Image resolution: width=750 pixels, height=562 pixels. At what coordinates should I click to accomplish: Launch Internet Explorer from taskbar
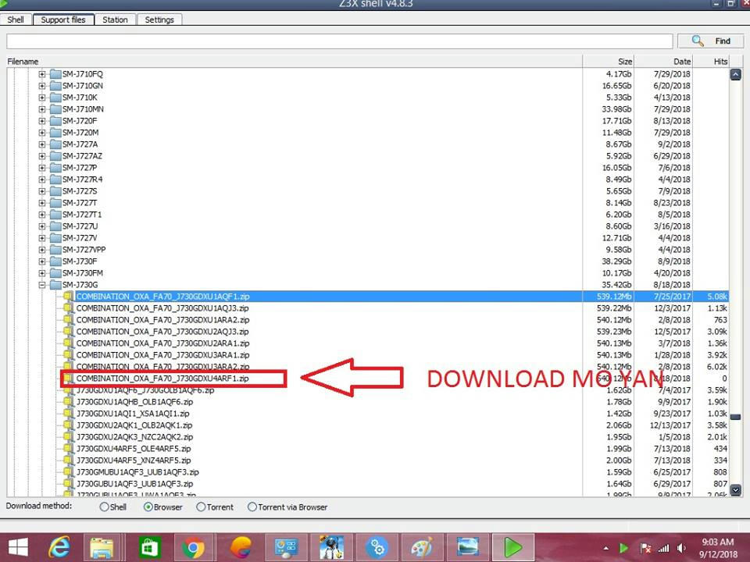(x=59, y=547)
